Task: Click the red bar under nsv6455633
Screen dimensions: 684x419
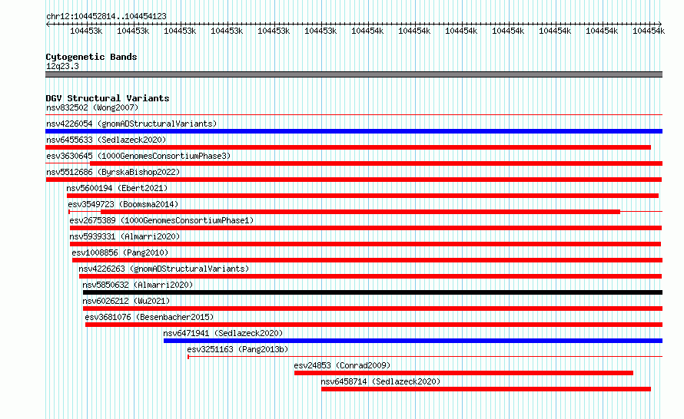Action: click(x=348, y=147)
